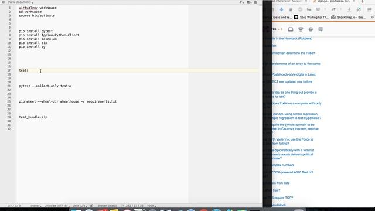This screenshot has width=375, height=211.
Task: Click the gray downloads arrow in Firefox toolbar
Action: [349, 9]
